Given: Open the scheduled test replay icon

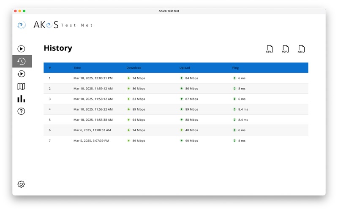Looking at the screenshot, I should [x=21, y=74].
